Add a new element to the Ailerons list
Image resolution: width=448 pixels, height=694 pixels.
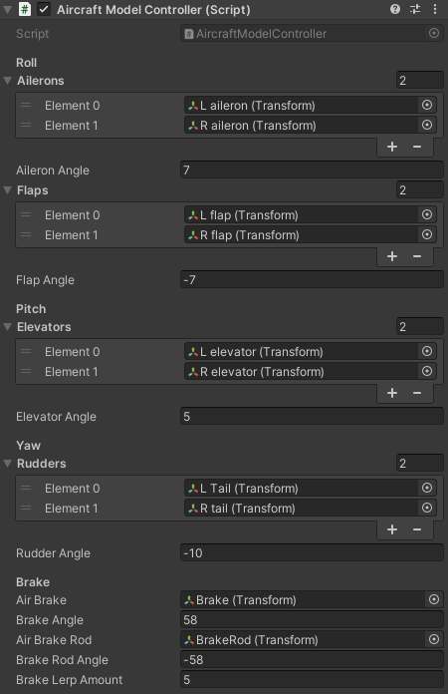[392, 147]
